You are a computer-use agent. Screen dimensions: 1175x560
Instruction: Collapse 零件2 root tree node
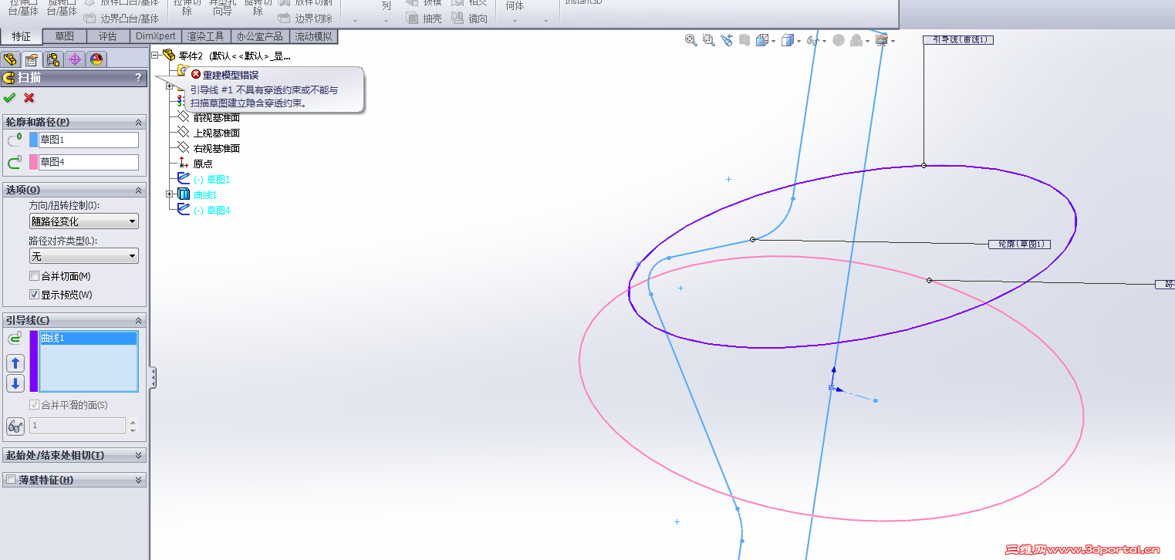(x=155, y=56)
